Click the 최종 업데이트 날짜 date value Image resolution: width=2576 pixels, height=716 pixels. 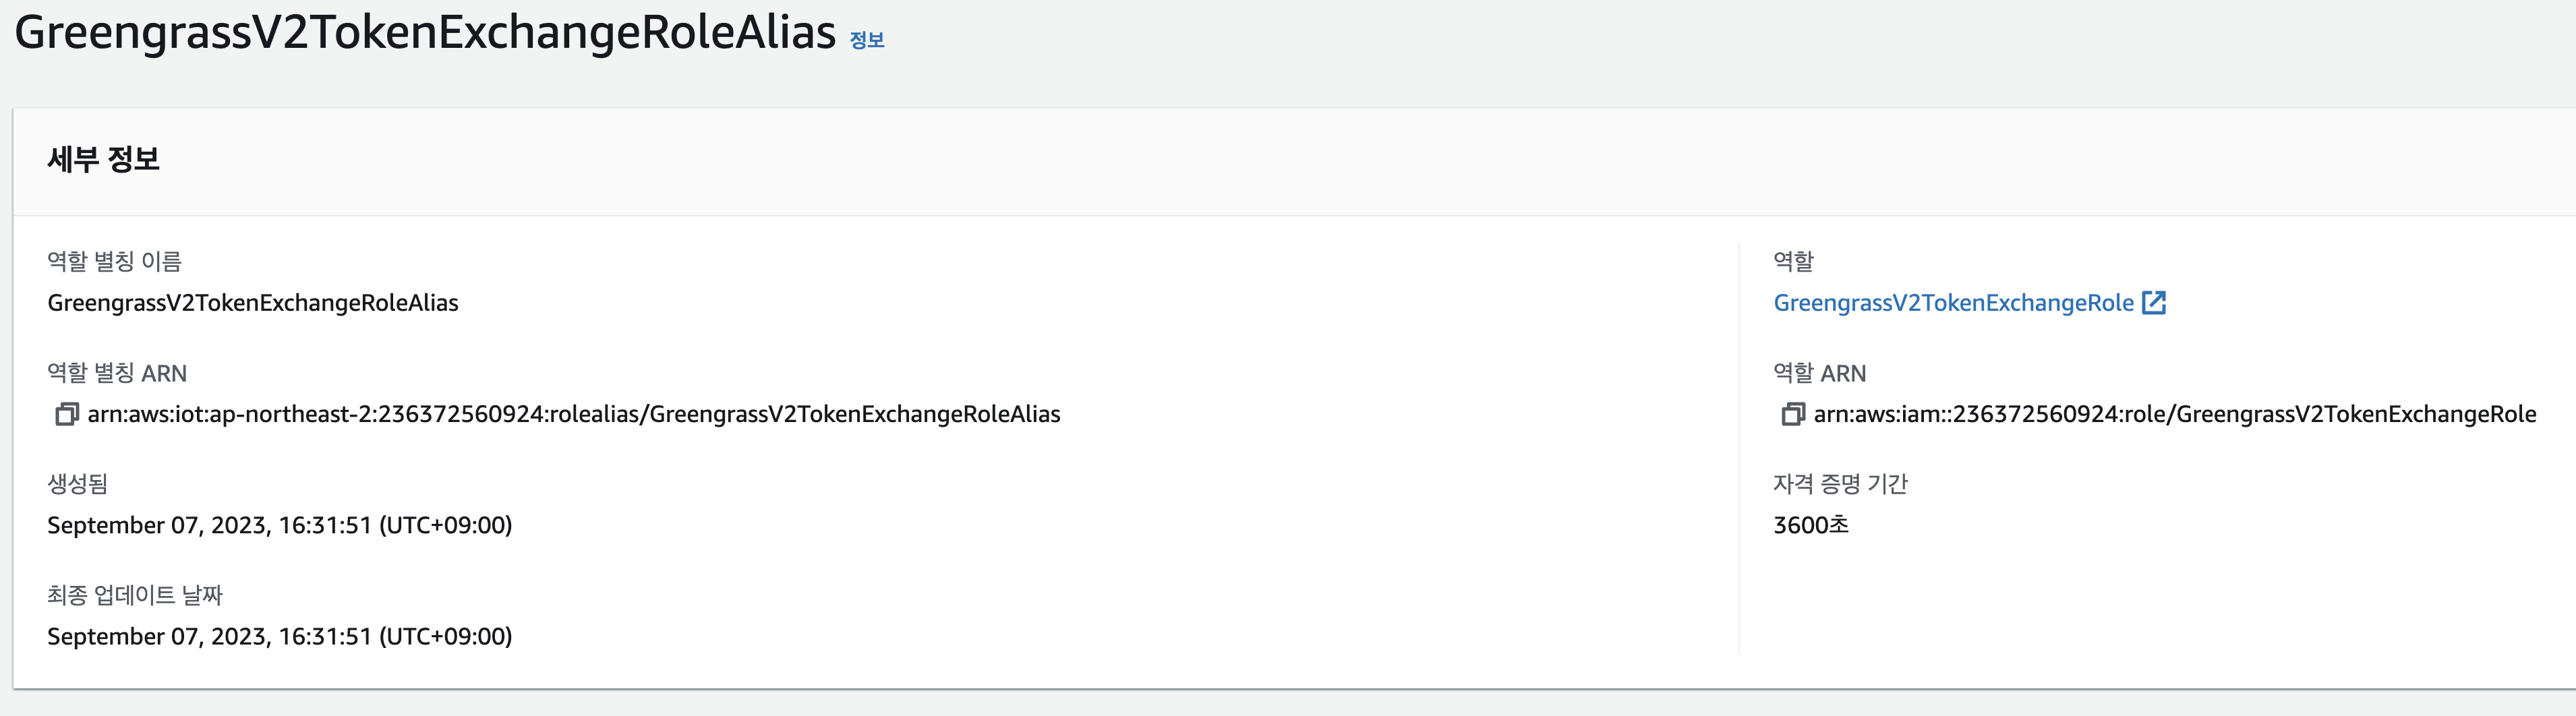(280, 636)
